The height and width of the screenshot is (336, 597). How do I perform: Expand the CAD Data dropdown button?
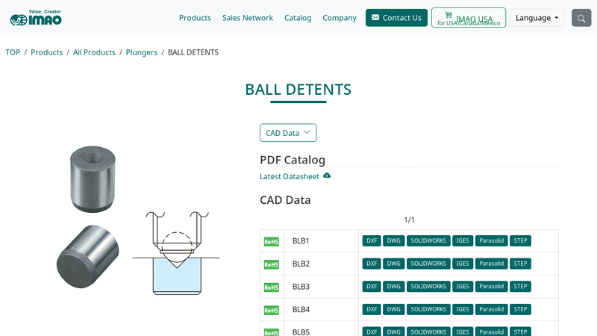click(x=288, y=133)
